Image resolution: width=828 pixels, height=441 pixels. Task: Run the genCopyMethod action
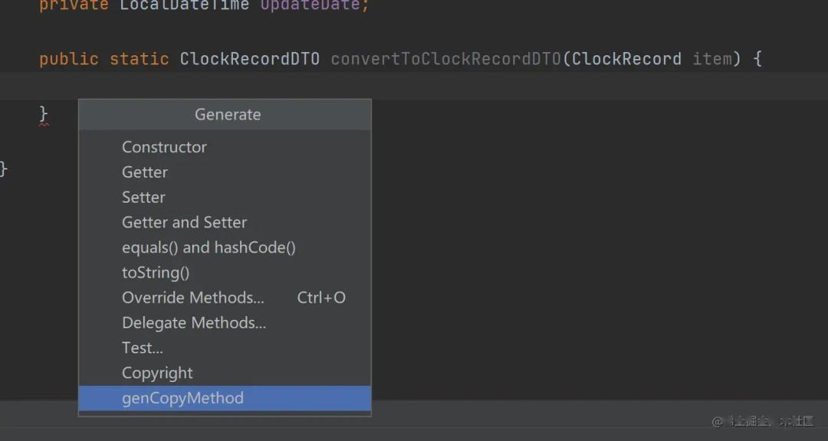coord(182,398)
